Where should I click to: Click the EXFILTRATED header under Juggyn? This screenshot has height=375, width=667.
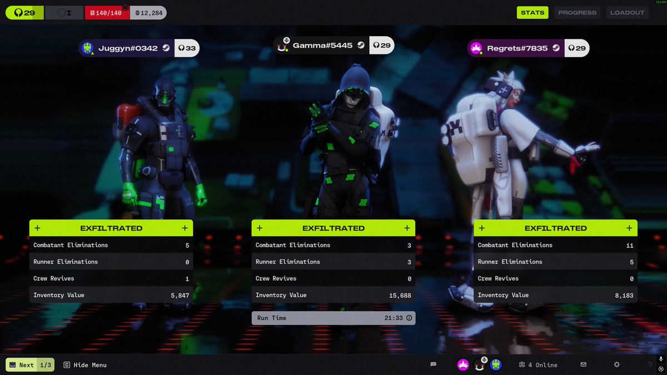[111, 228]
